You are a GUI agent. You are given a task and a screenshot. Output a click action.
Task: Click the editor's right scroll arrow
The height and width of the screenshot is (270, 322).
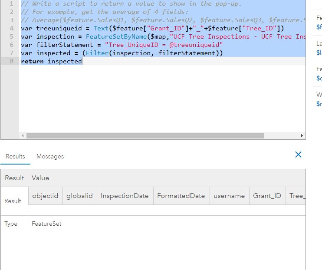click(x=302, y=135)
